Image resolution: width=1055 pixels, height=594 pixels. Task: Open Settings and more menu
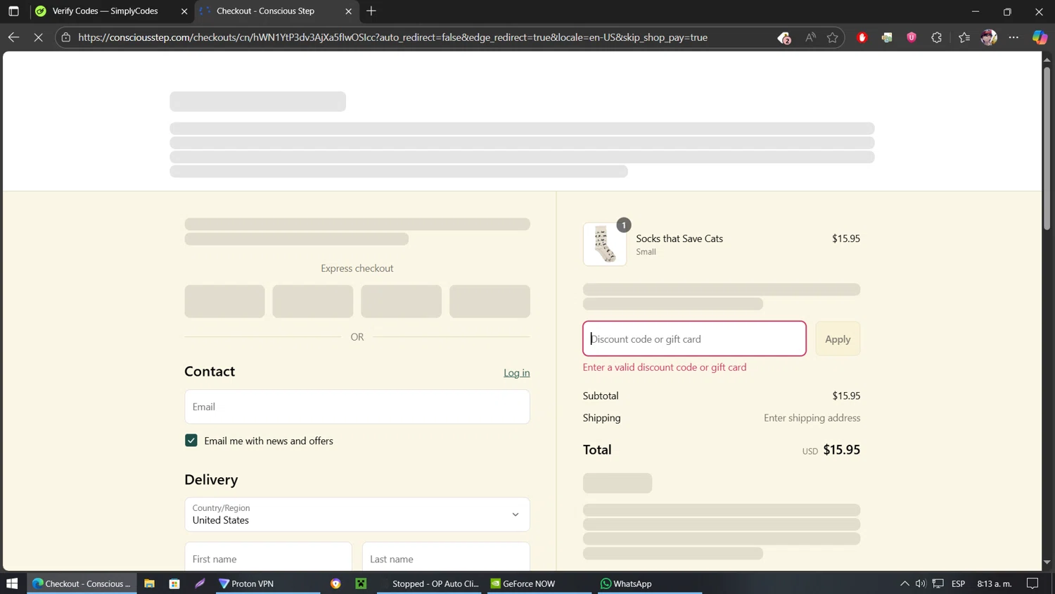[1014, 37]
